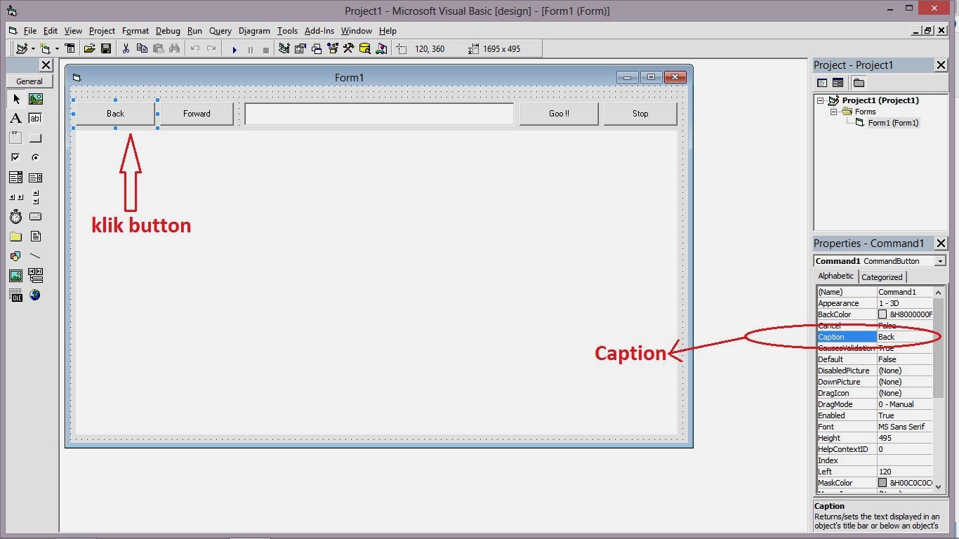Open the Debug menu
The image size is (959, 539).
pyautogui.click(x=168, y=31)
